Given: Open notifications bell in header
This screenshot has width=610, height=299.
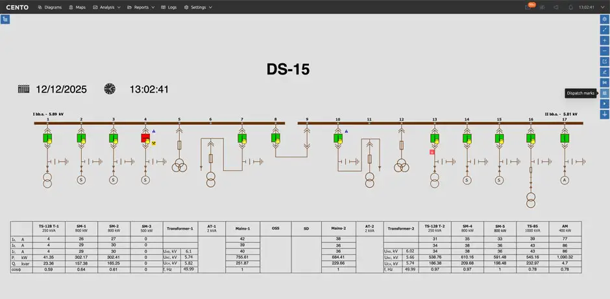Looking at the screenshot, I should click(x=570, y=7).
